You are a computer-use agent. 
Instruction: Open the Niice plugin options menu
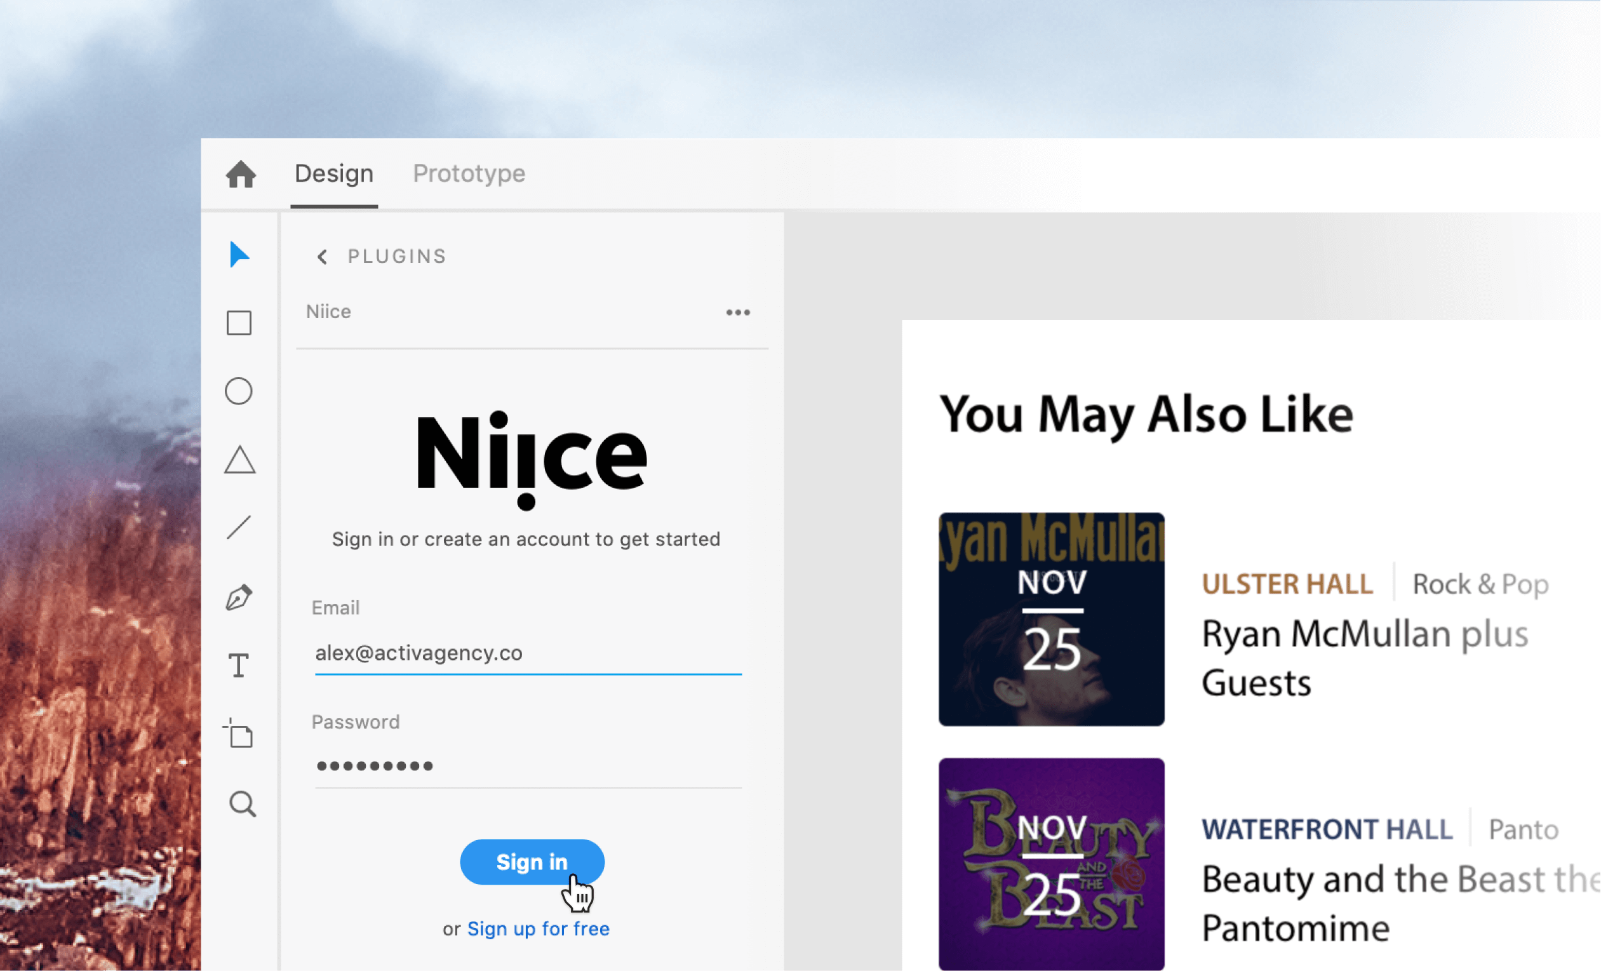[x=738, y=312]
